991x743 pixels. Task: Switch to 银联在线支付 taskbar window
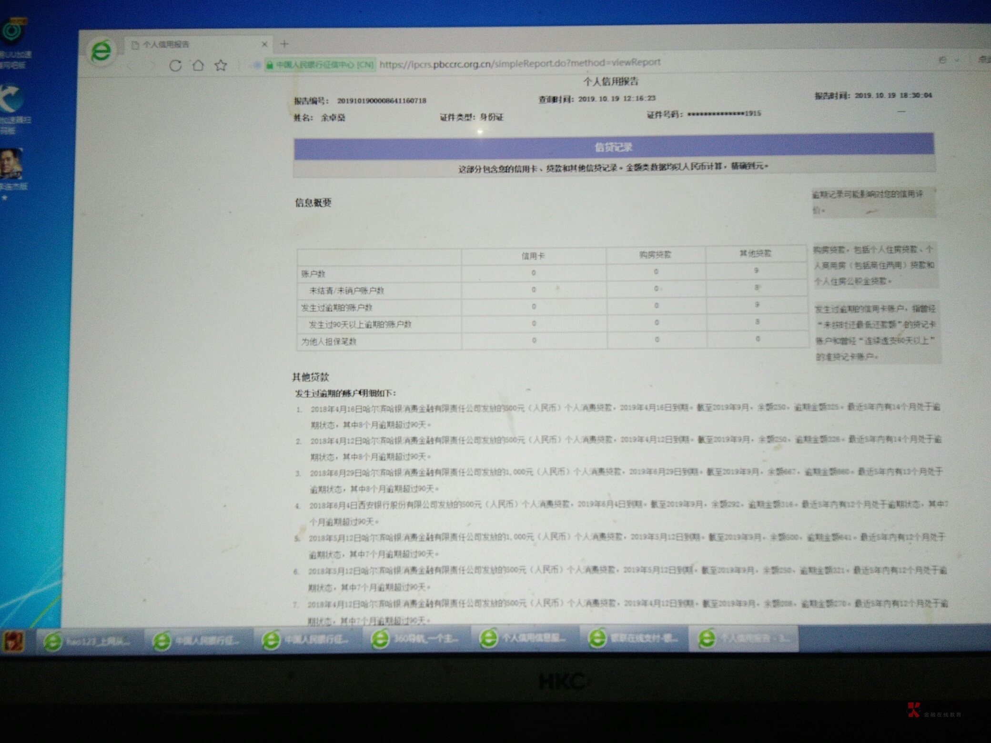coord(634,638)
